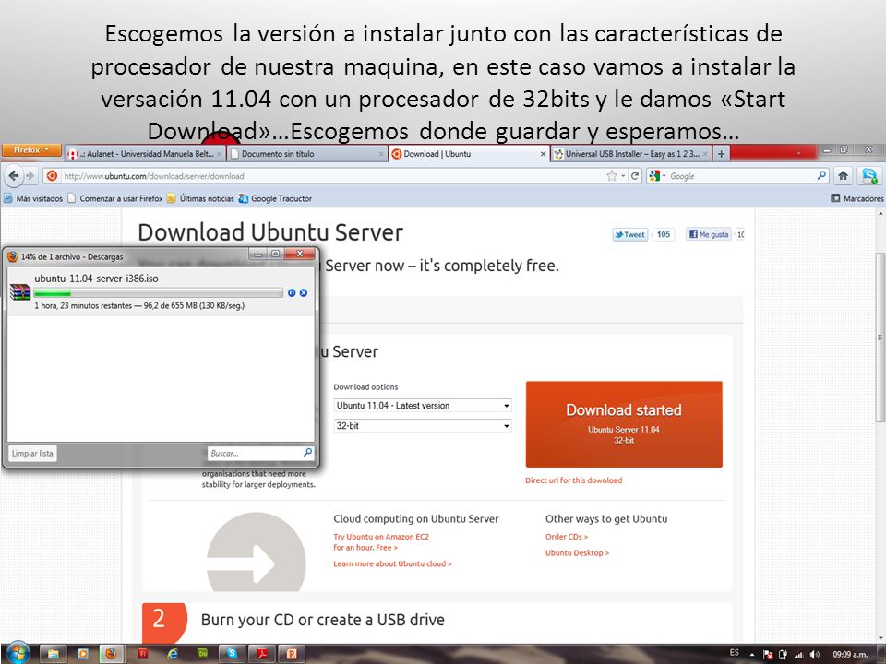Switch to the Aulanet Universidad Manuela Beltrán tab

[x=145, y=154]
